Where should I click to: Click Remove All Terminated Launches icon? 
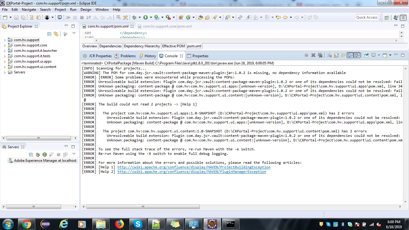pyautogui.click(x=320, y=55)
